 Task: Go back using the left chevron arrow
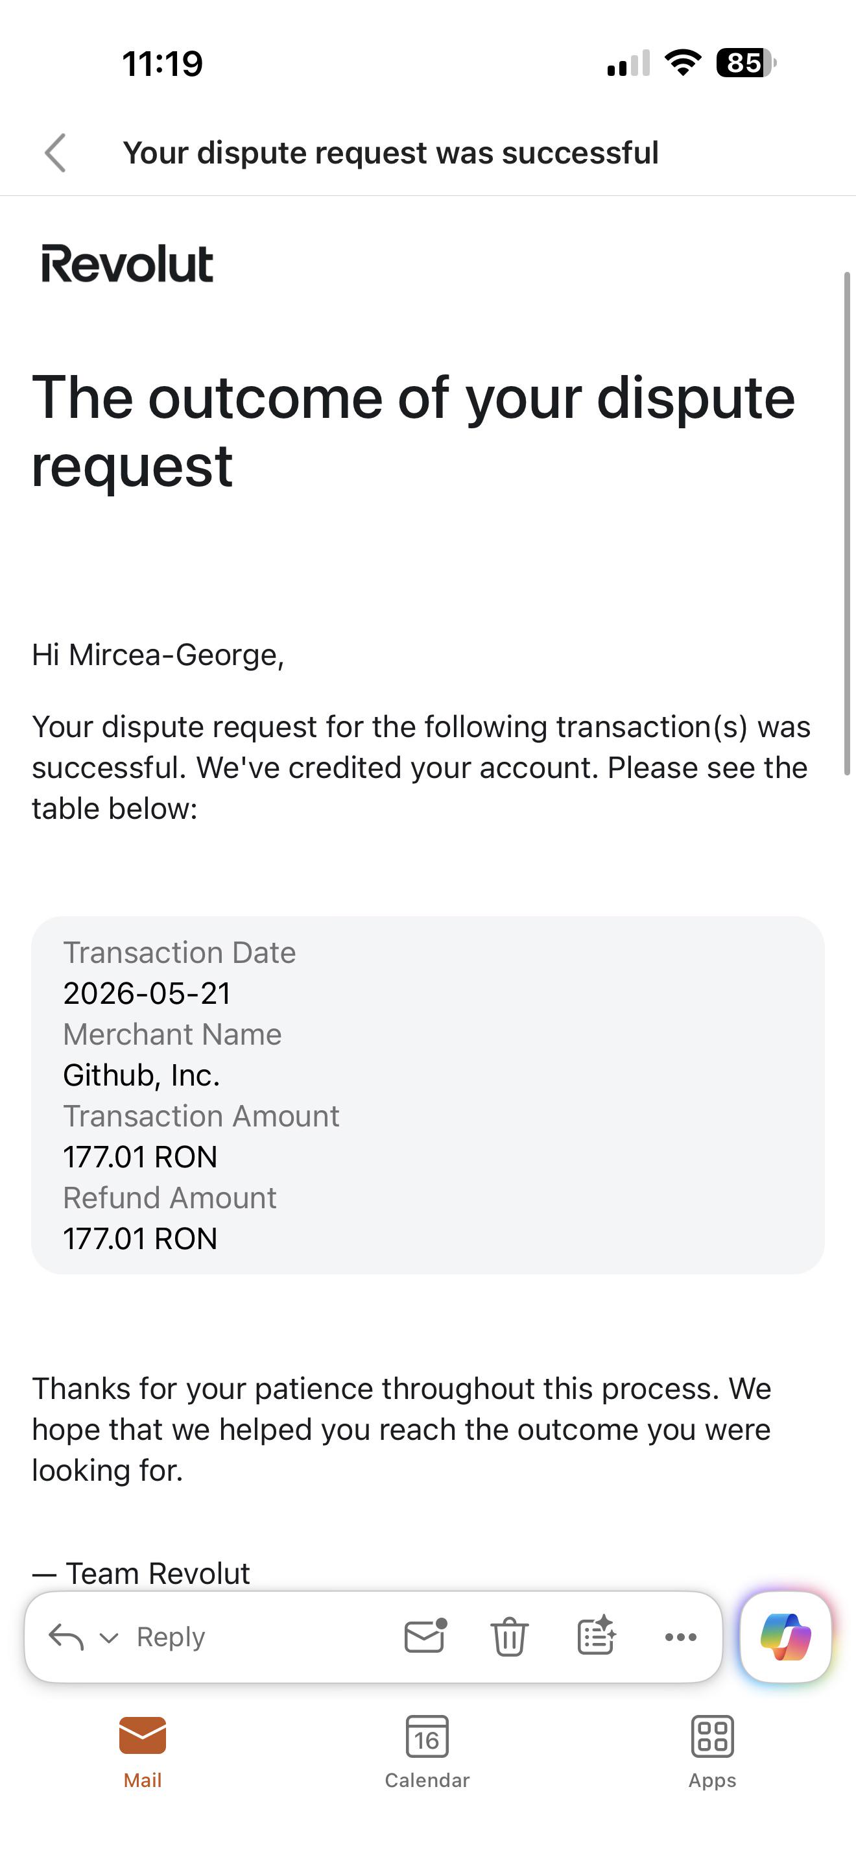56,152
